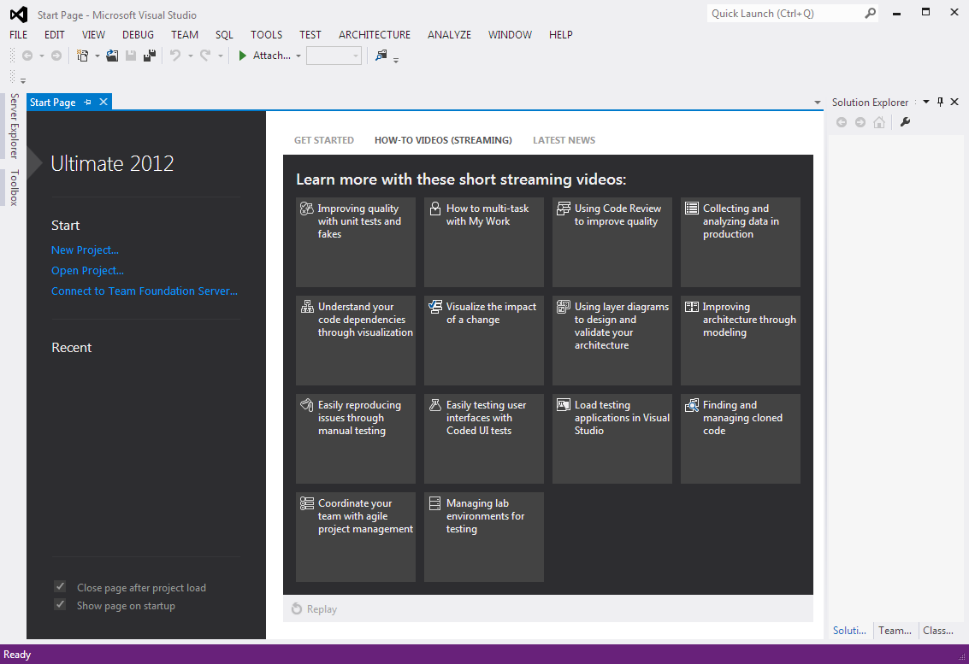Open video Understand your code dependencies
969x664 pixels.
[355, 340]
